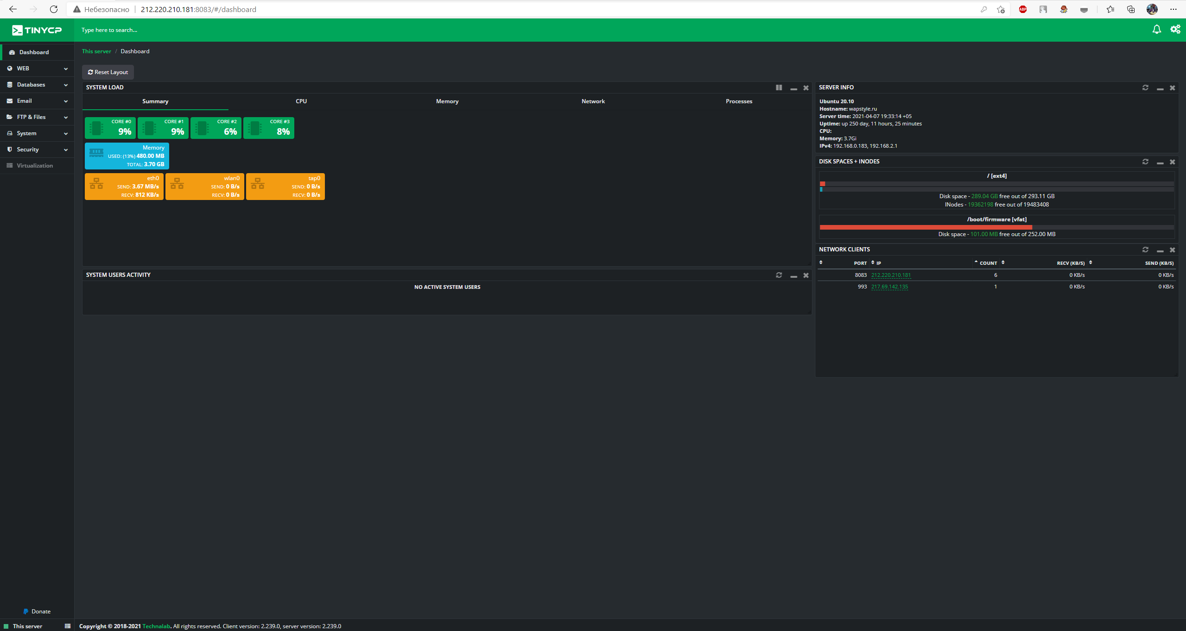This screenshot has height=631, width=1186.
Task: Minimize the System Load panel
Action: click(793, 88)
